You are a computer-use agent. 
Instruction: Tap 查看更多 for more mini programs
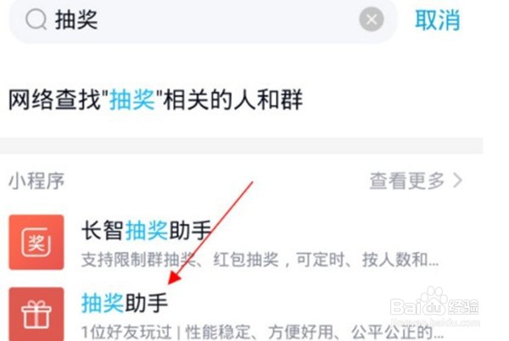(x=406, y=181)
